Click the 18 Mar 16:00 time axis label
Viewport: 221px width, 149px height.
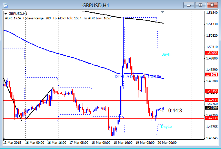pyautogui.click(x=123, y=143)
